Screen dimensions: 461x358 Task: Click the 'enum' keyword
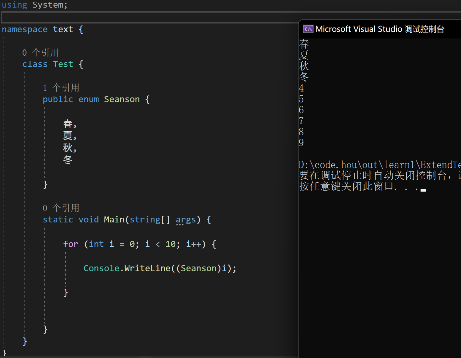click(x=88, y=99)
